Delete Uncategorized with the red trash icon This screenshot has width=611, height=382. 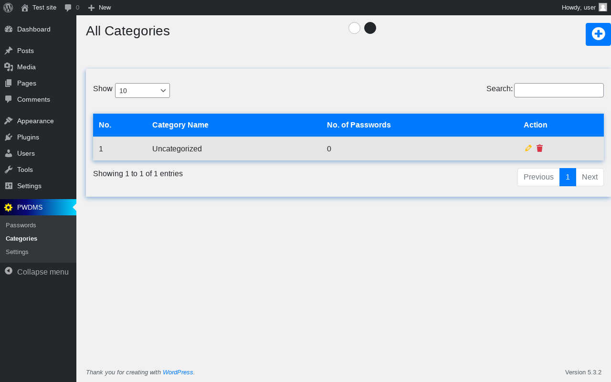point(540,148)
